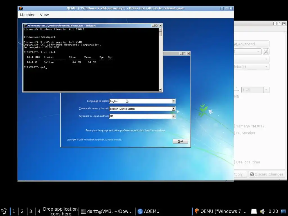Click the volume speaker tray icon
This screenshot has height=216, width=288.
tap(262, 211)
